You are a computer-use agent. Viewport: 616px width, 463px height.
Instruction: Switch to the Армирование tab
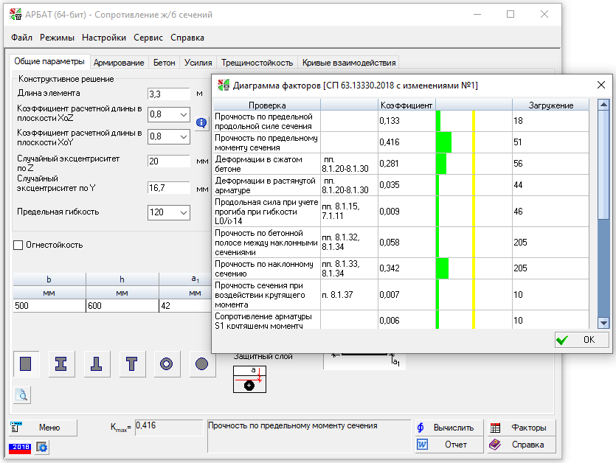coord(118,63)
